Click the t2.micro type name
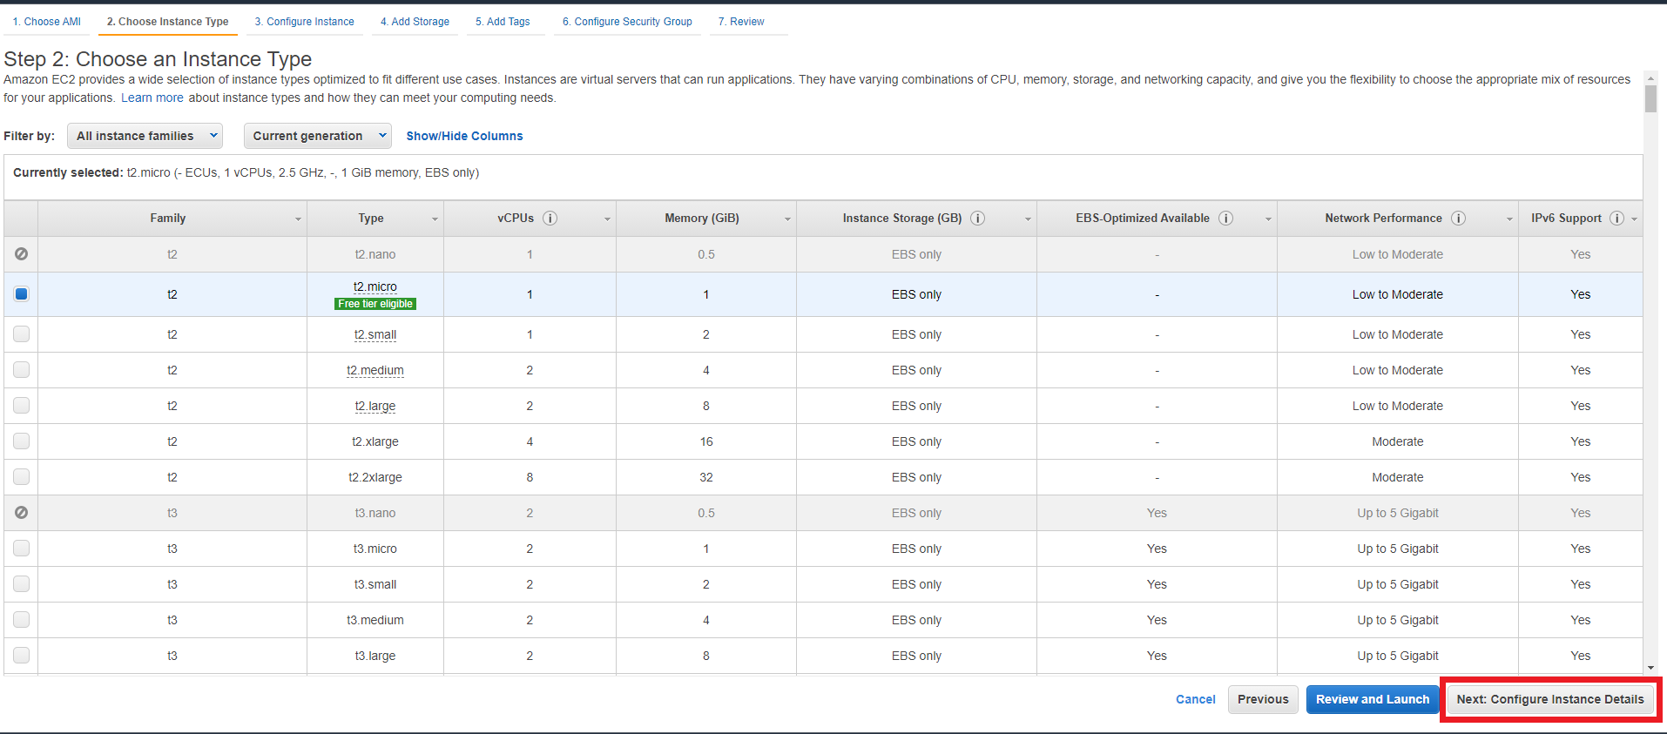The width and height of the screenshot is (1667, 734). tap(375, 286)
